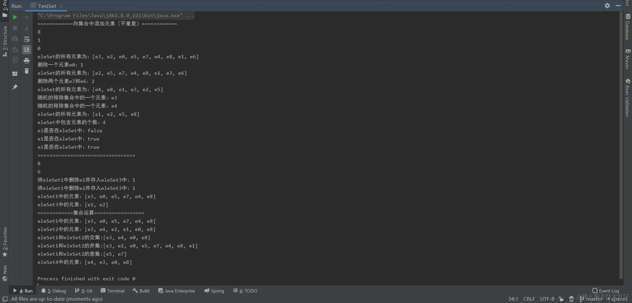
Task: Open the 7: Structure side panel
Action: coord(5,41)
